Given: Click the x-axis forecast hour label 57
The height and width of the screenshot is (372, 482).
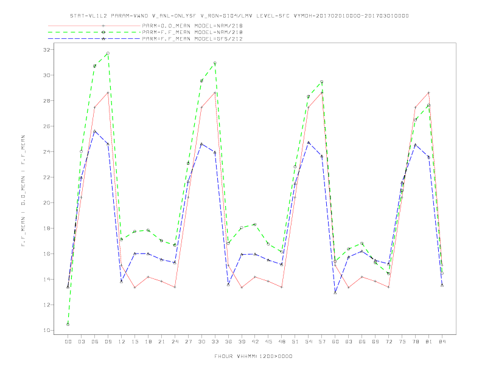Looking at the screenshot, I should point(322,342).
